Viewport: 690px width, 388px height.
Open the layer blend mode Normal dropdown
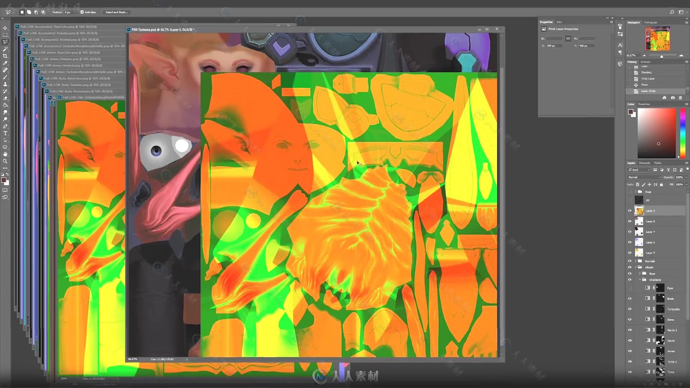pyautogui.click(x=644, y=177)
